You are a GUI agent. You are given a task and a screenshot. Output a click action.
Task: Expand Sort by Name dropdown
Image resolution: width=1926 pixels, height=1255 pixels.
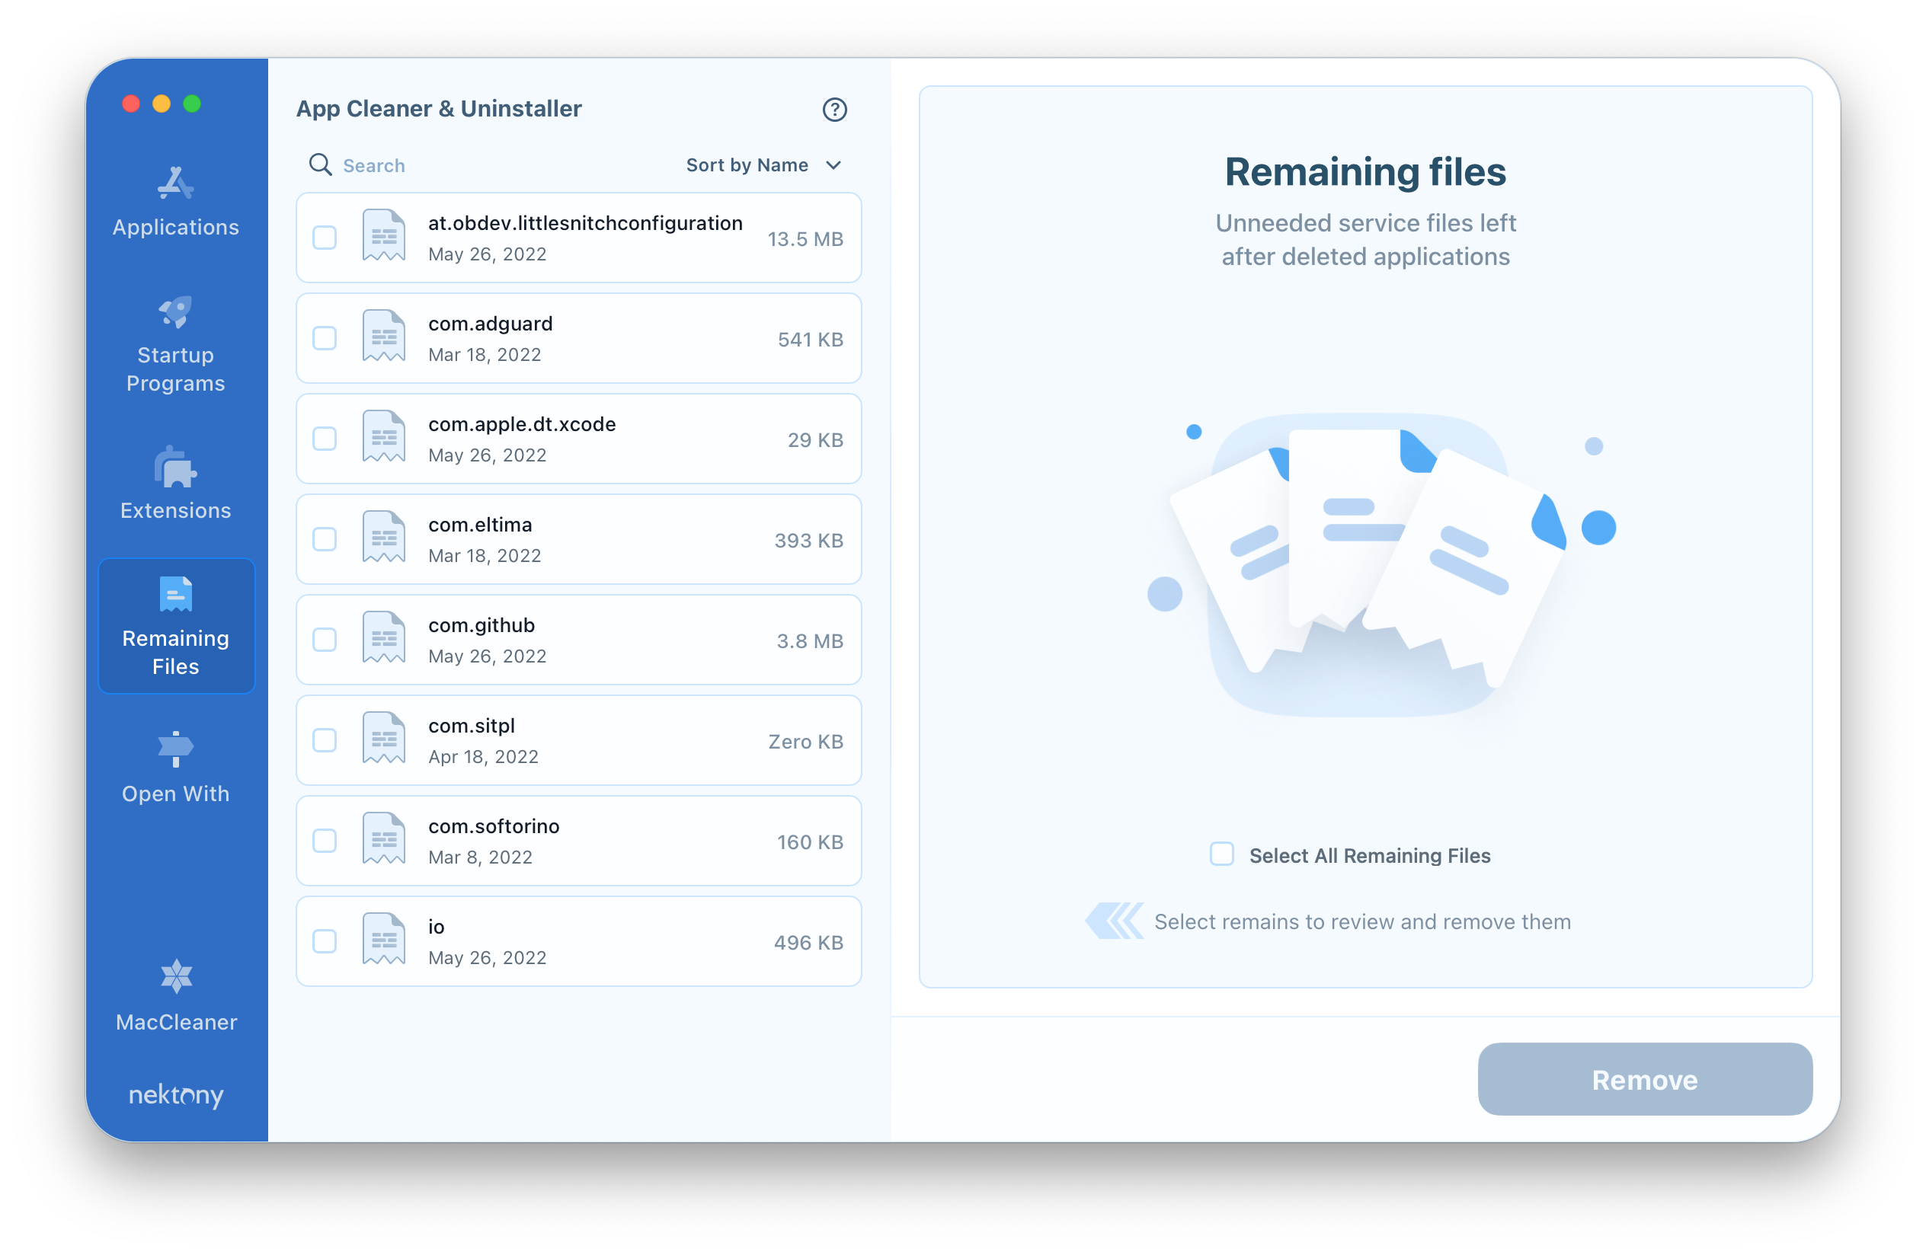[760, 164]
